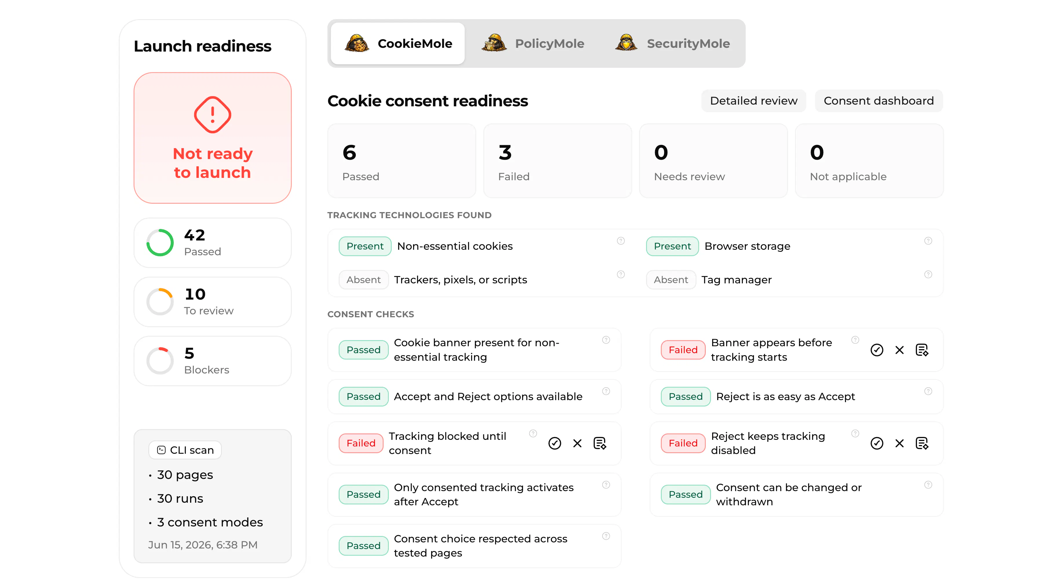The height and width of the screenshot is (587, 1043).
Task: Click the Not ready to launch warning icon
Action: [x=213, y=115]
